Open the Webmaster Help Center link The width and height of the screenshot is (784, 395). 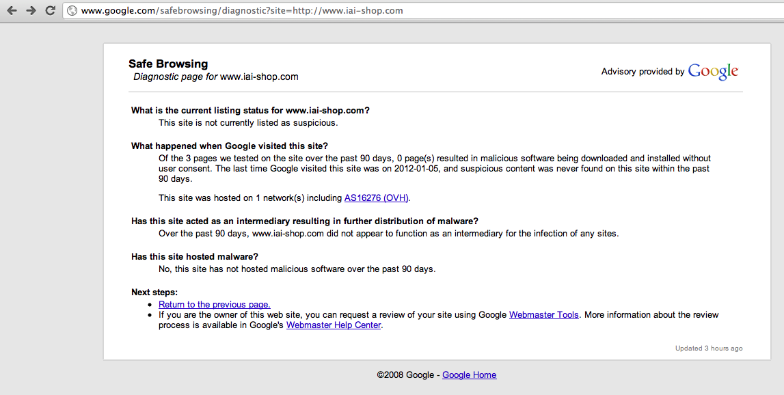pos(334,325)
